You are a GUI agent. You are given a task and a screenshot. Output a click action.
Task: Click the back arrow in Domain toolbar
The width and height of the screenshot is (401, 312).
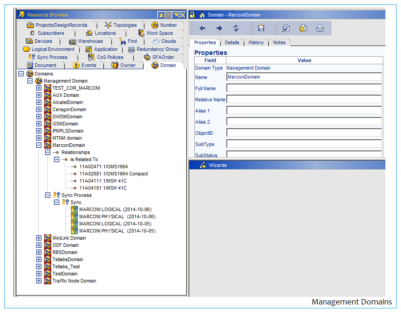tap(202, 28)
